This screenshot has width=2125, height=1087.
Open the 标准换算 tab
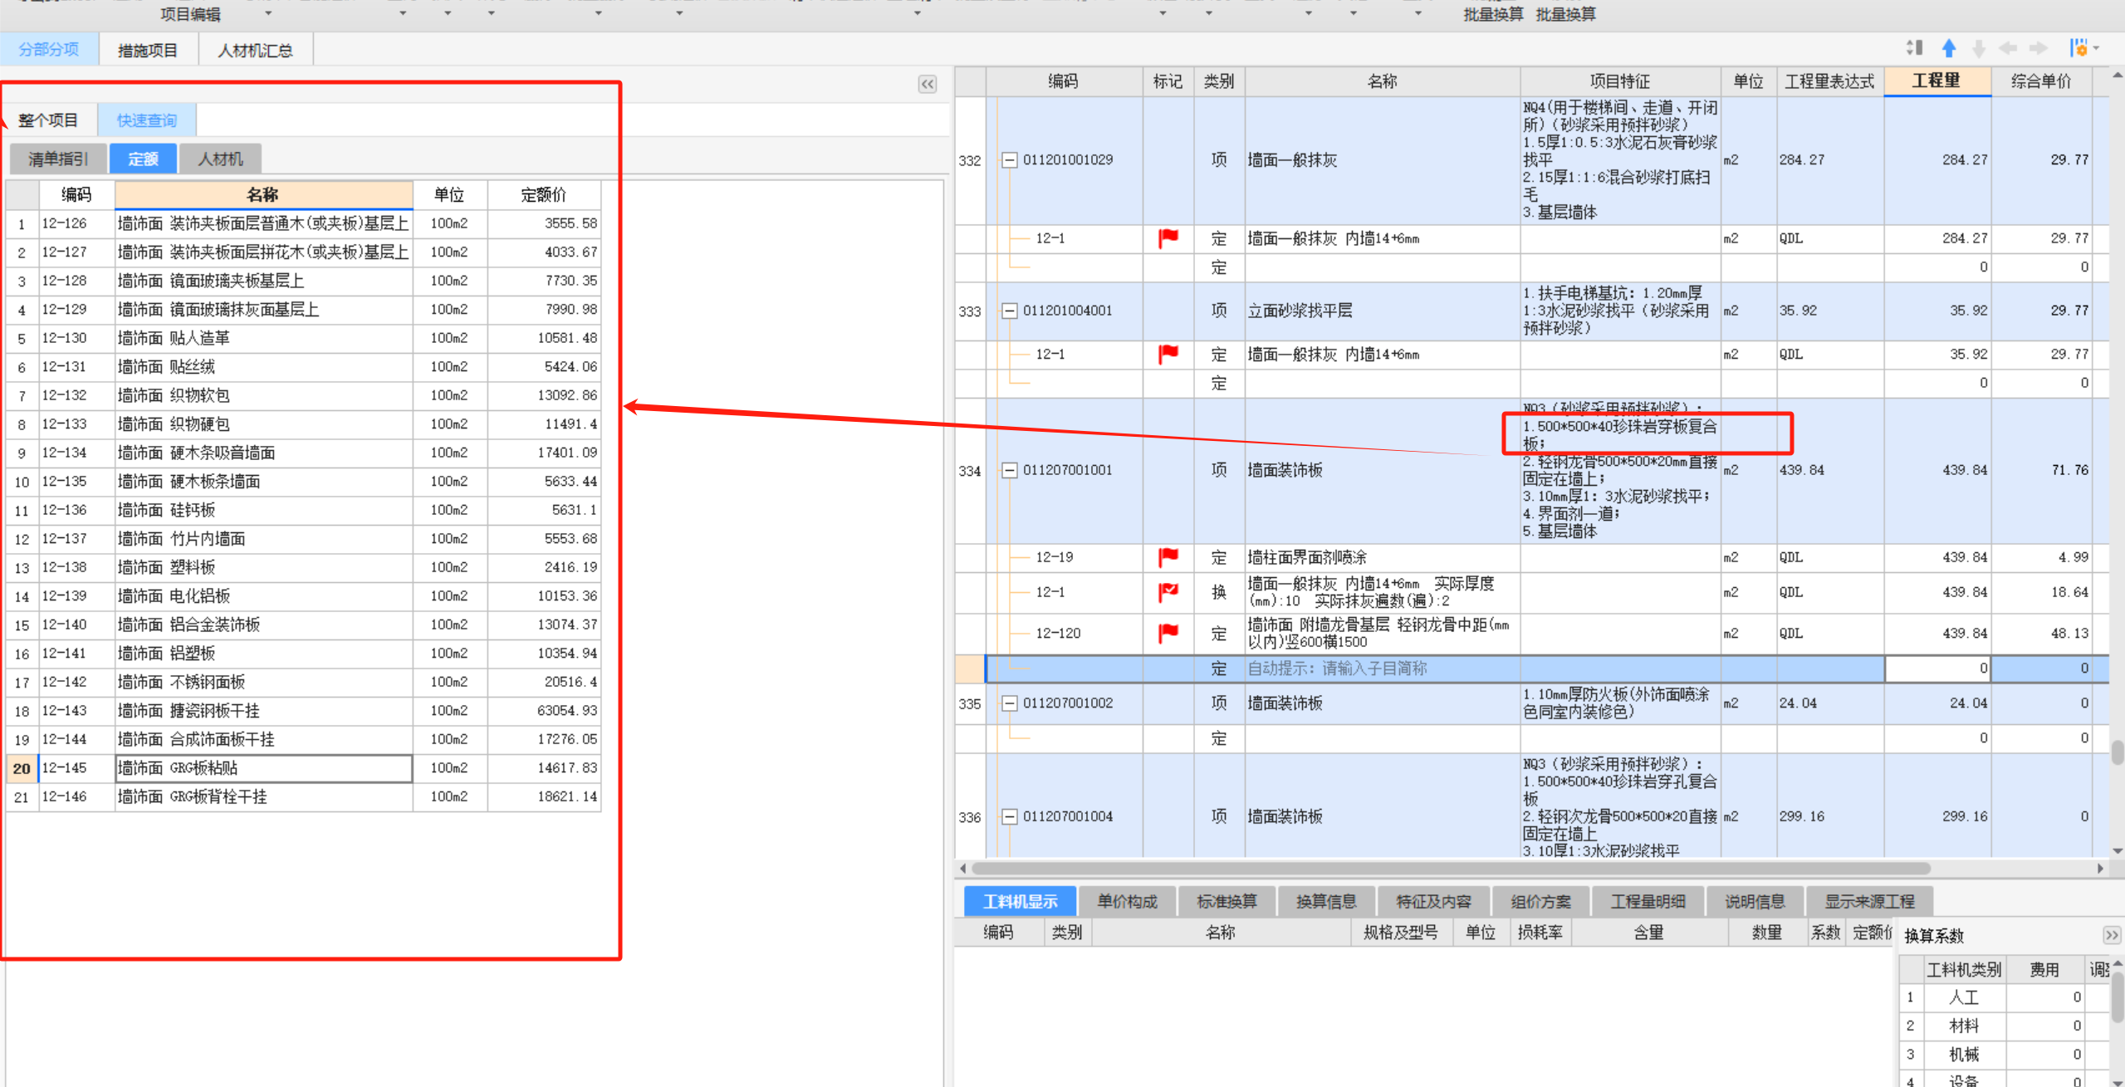pos(1227,901)
